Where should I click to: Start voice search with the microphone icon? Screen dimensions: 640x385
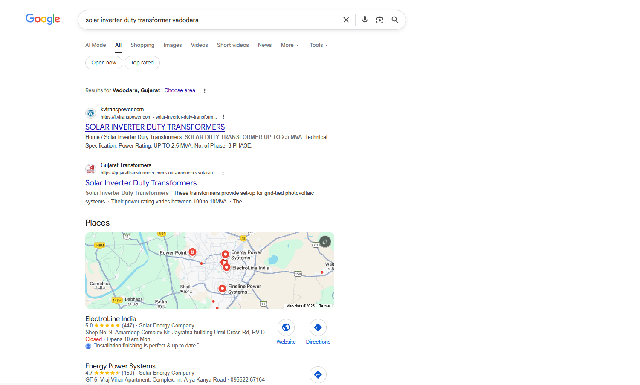pos(365,20)
